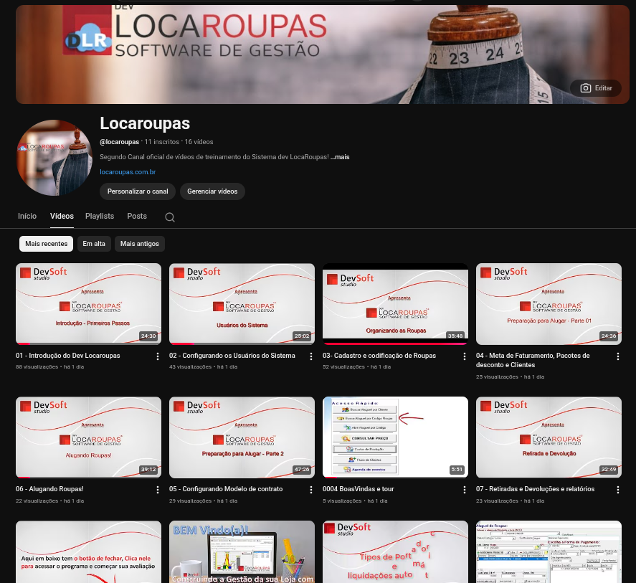Open the channel search icon
This screenshot has width=636, height=583.
coord(170,217)
